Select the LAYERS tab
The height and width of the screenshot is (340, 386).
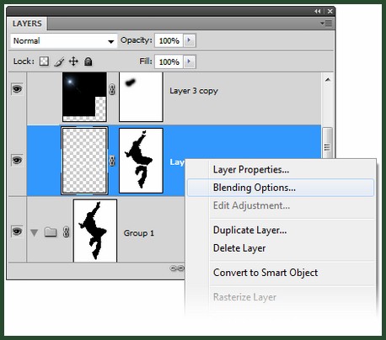[27, 24]
